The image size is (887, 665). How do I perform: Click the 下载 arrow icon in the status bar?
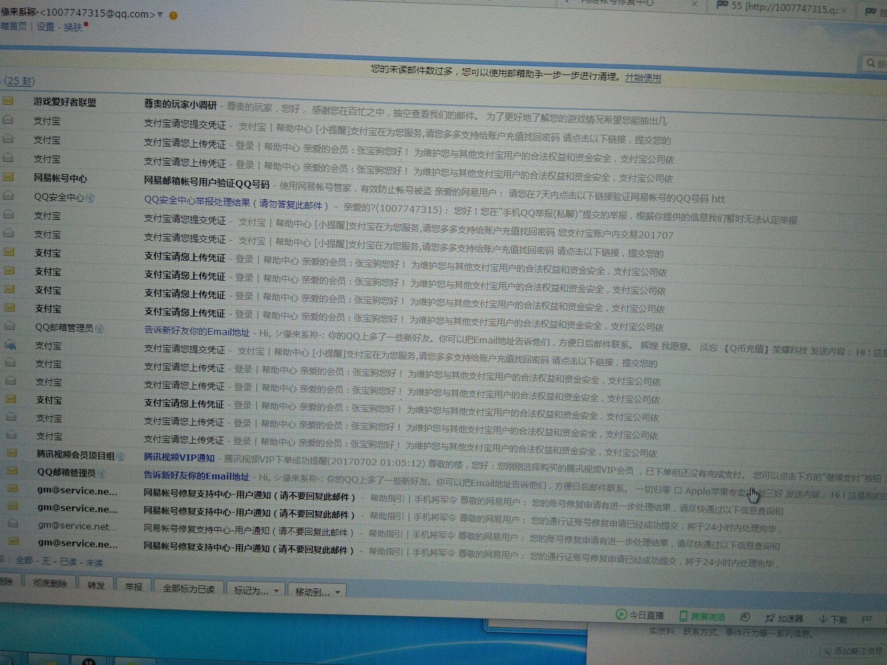point(823,619)
